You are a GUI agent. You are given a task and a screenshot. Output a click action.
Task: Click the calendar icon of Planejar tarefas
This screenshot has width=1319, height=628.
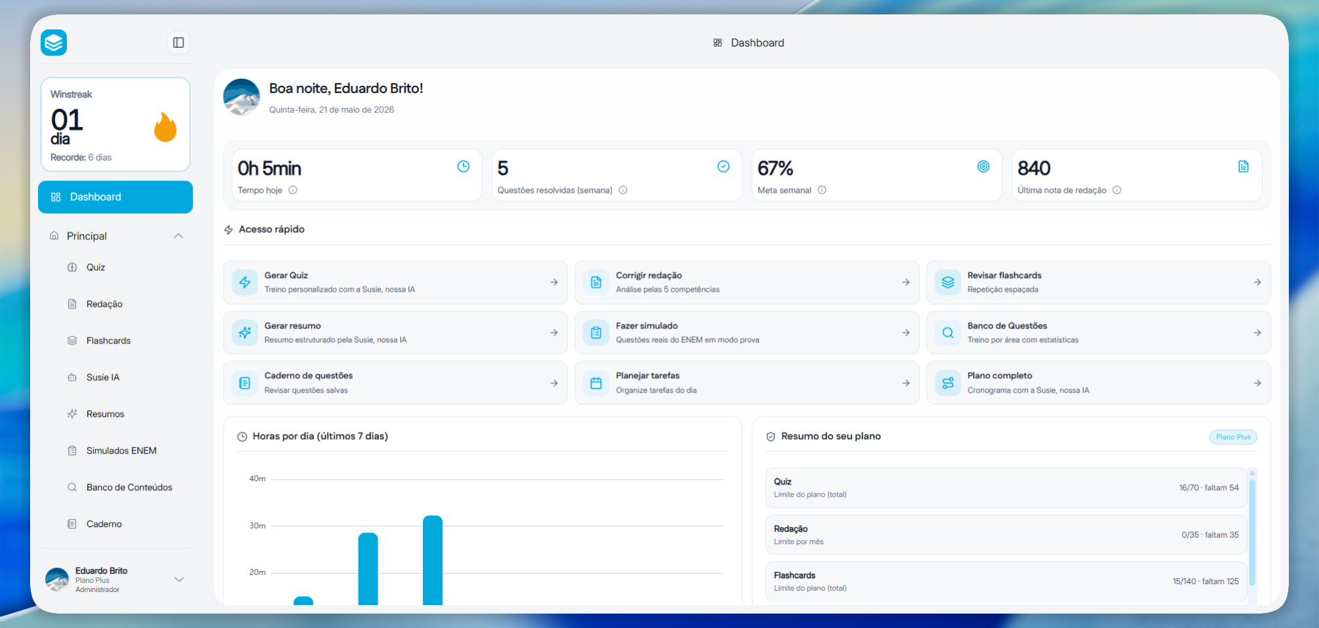tap(596, 383)
